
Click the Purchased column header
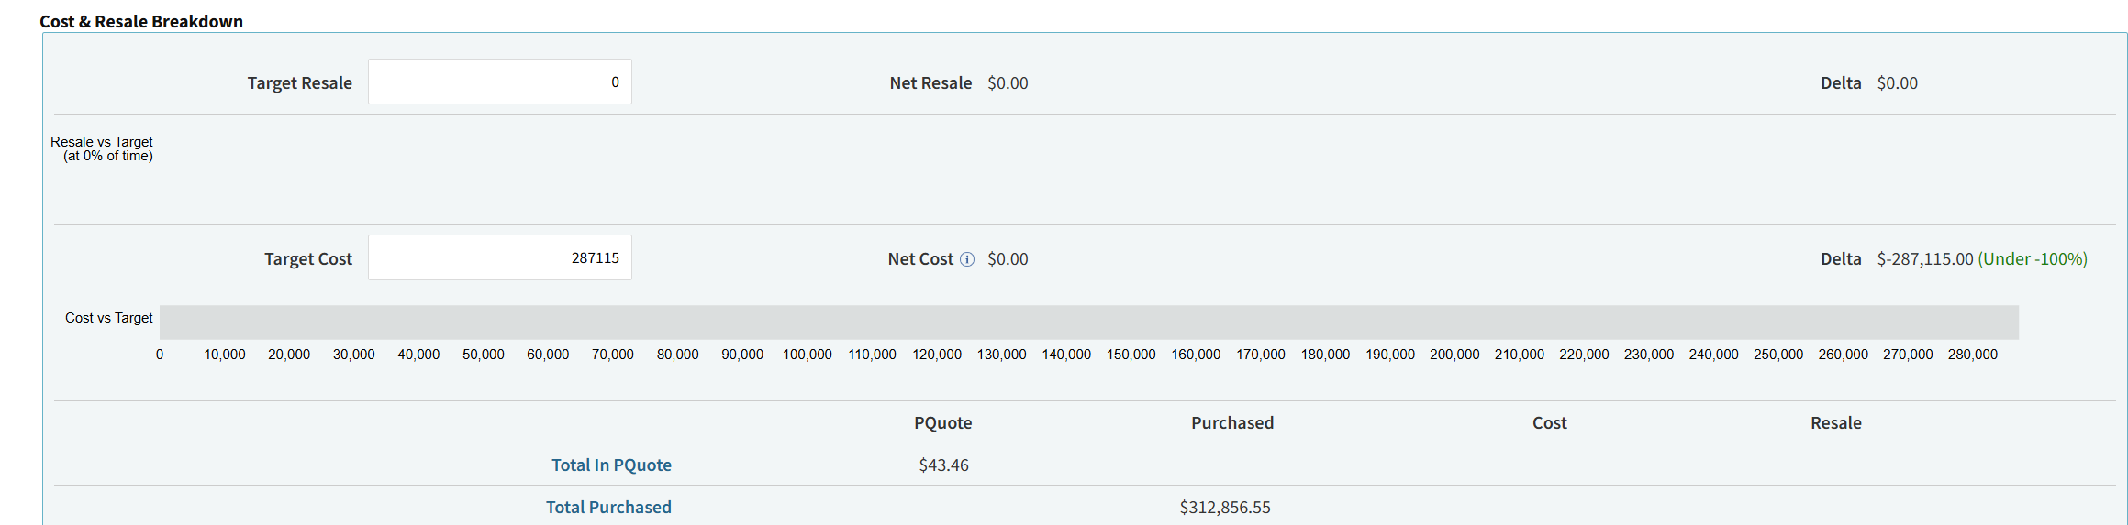tap(1232, 422)
